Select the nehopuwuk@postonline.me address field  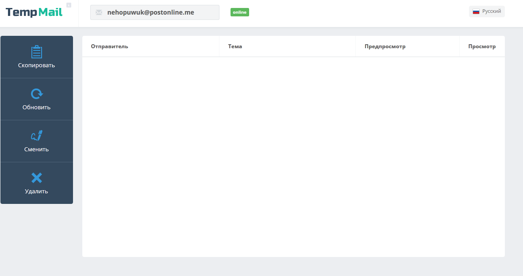tap(155, 13)
